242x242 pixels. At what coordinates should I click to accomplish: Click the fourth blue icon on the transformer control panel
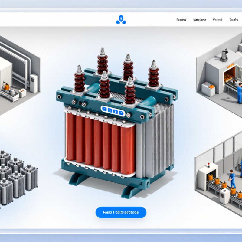point(121,113)
